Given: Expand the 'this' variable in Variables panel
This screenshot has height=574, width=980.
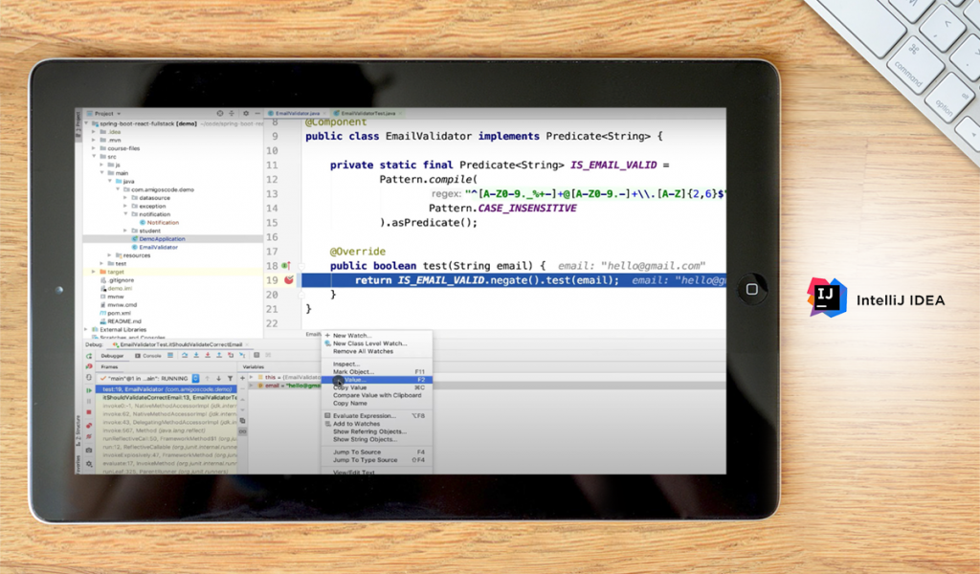Looking at the screenshot, I should point(251,377).
